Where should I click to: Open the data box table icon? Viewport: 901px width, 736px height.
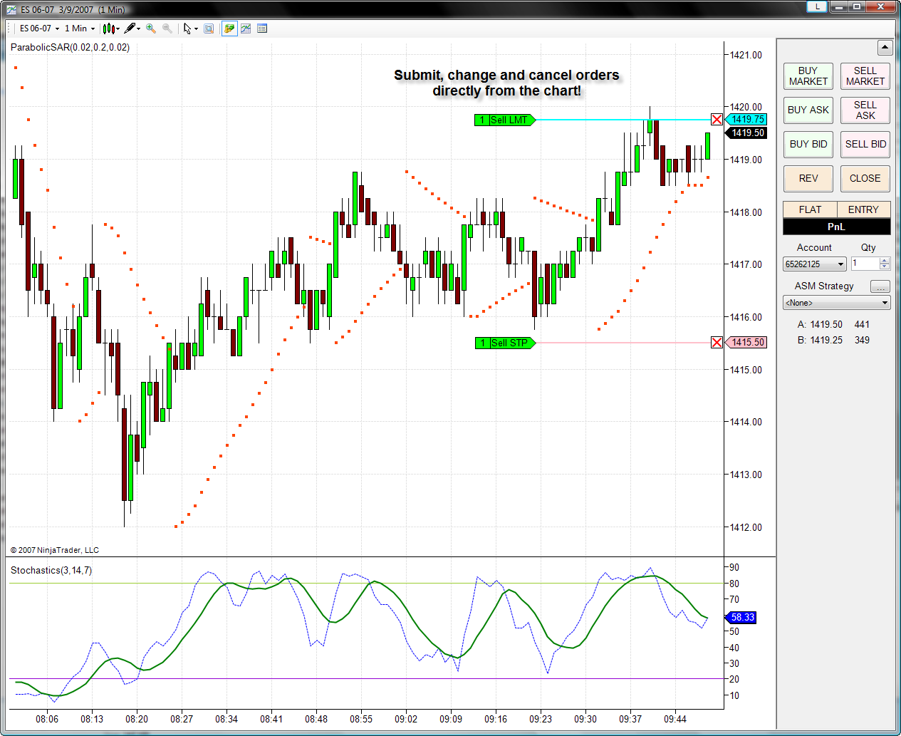click(262, 28)
